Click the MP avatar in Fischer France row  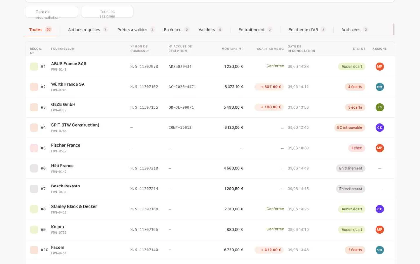pyautogui.click(x=379, y=148)
